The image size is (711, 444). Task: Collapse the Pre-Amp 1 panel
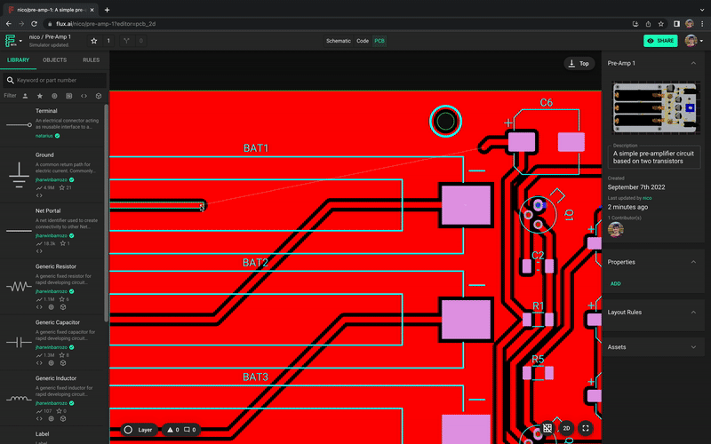(692, 64)
